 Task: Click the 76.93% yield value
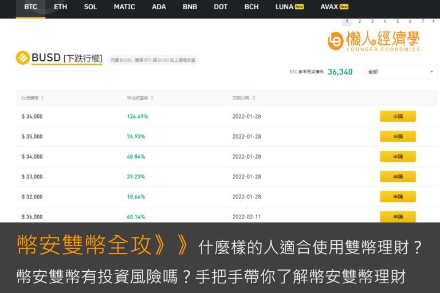[x=136, y=136]
